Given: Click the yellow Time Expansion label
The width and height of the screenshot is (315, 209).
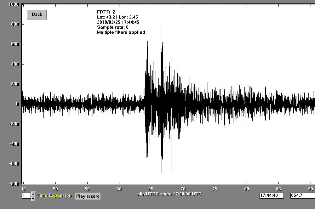Looking at the screenshot, I should (x=54, y=195).
